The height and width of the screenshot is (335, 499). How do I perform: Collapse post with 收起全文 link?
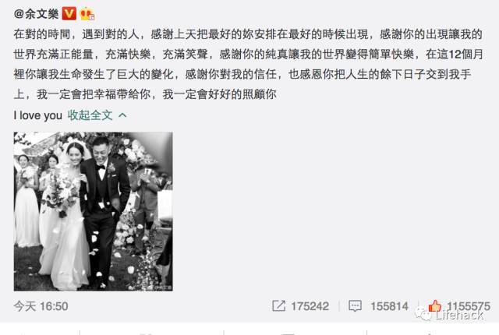(x=90, y=115)
